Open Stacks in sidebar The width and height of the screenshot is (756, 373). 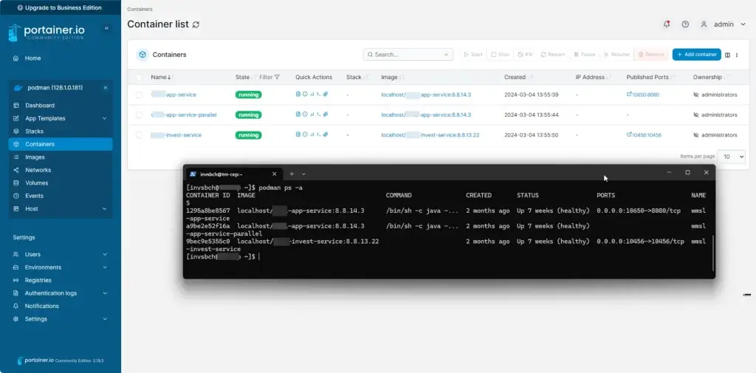(61, 131)
